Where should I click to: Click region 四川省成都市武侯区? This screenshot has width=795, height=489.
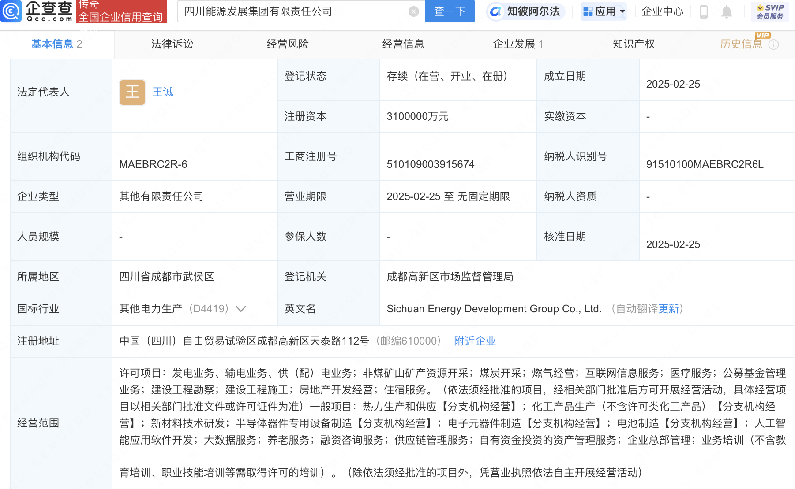pyautogui.click(x=167, y=277)
